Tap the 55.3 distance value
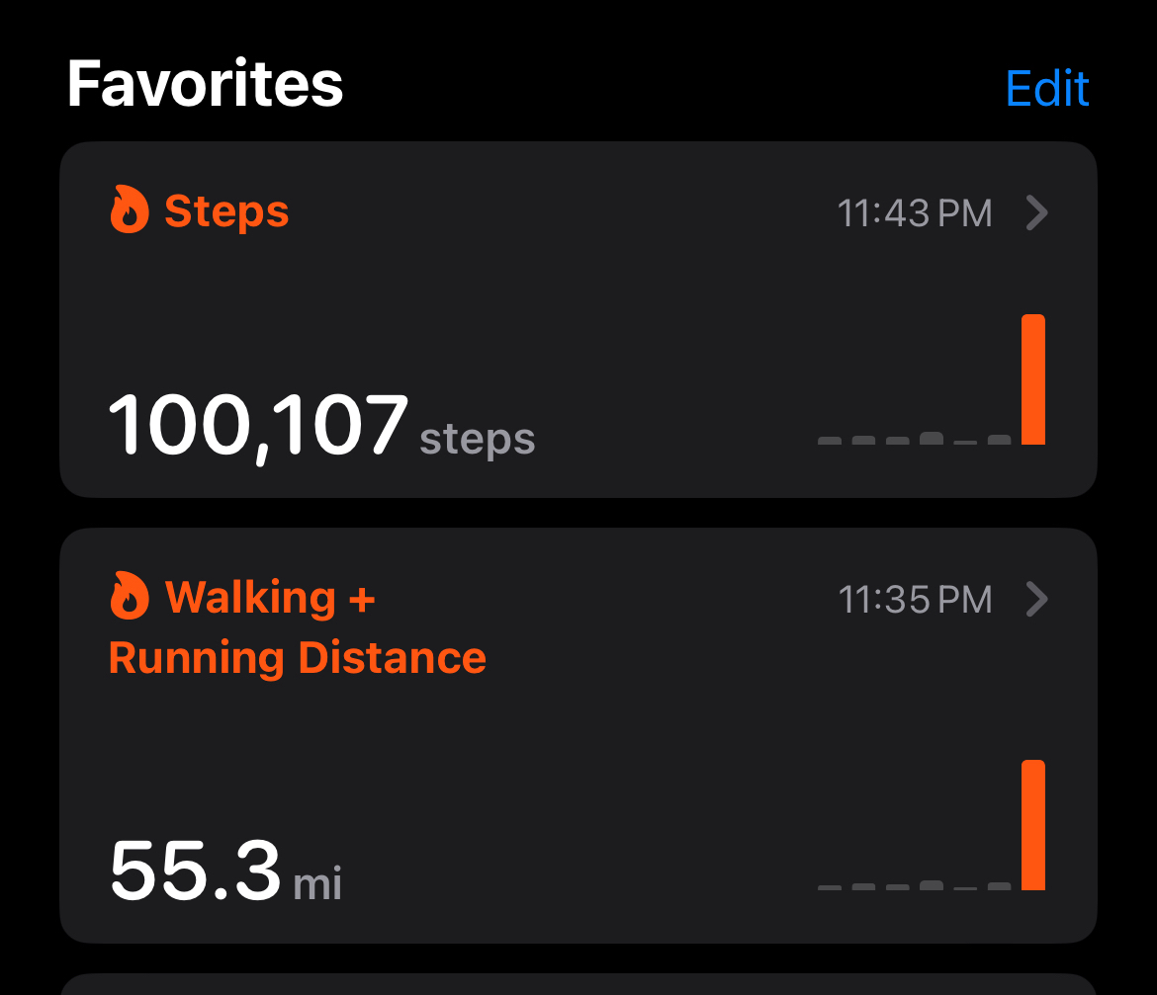The width and height of the screenshot is (1157, 995). (x=195, y=871)
